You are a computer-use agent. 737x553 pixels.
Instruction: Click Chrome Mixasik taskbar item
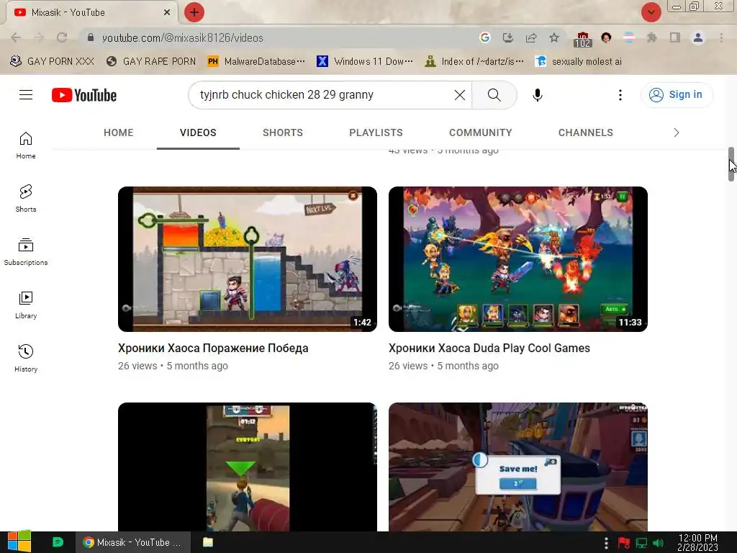[133, 542]
